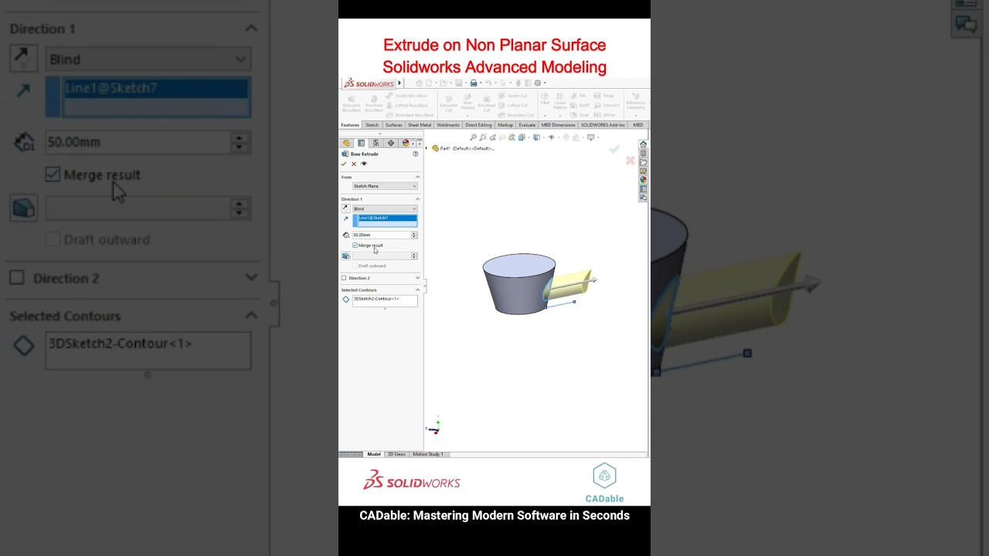Click the depth value spinner arrows
The image size is (989, 556).
point(414,235)
